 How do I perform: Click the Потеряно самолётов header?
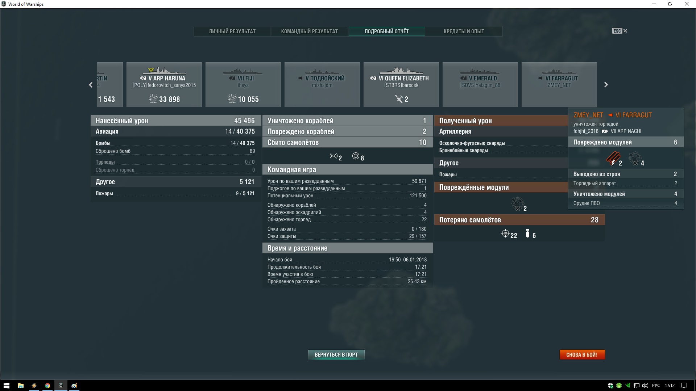[519, 220]
